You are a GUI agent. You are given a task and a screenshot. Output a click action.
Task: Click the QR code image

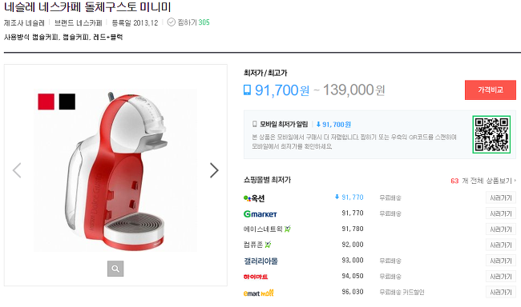[x=491, y=134]
